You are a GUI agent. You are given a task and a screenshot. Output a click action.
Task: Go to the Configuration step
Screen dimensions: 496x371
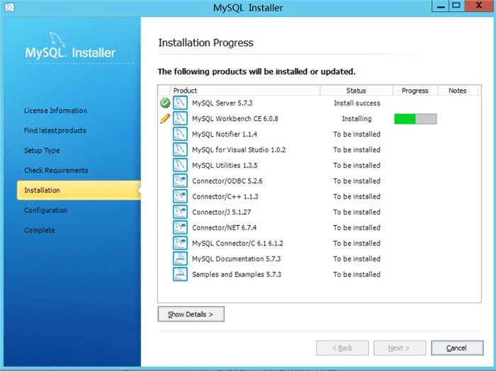[x=45, y=210]
